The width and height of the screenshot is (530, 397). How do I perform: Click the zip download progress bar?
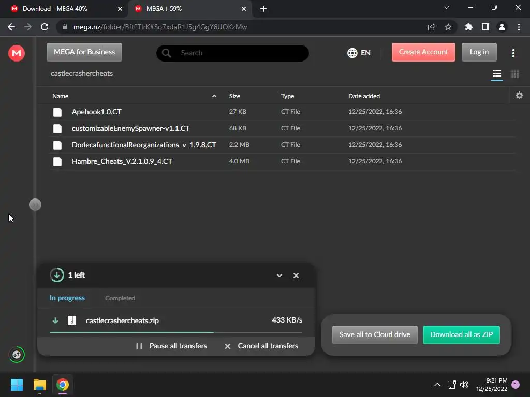[176, 332]
